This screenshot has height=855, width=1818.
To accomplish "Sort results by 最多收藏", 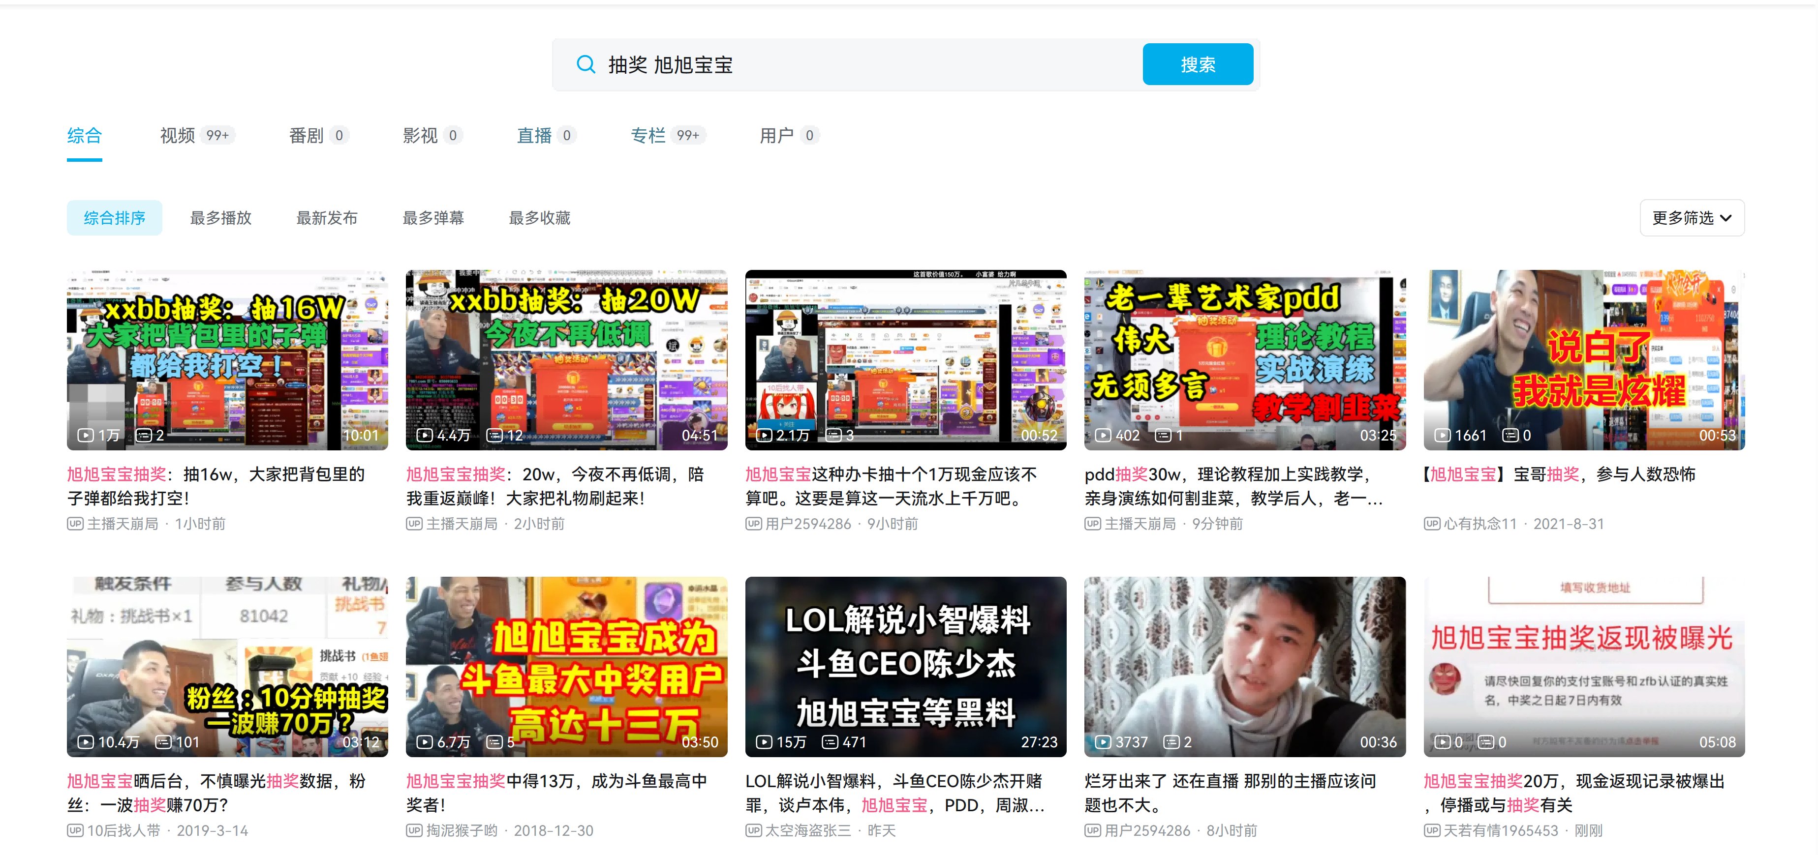I will click(x=540, y=218).
